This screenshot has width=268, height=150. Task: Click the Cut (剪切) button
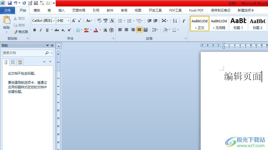coord(19,19)
